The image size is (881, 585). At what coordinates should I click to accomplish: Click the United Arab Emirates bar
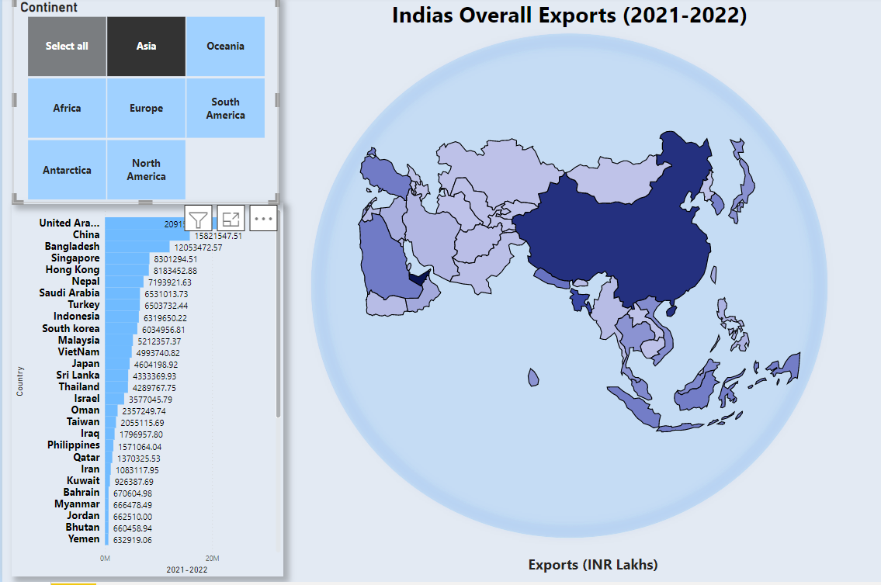[x=132, y=223]
